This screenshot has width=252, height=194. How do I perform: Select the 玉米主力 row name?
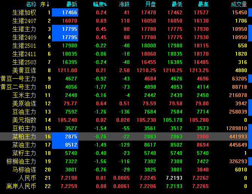click(24, 95)
